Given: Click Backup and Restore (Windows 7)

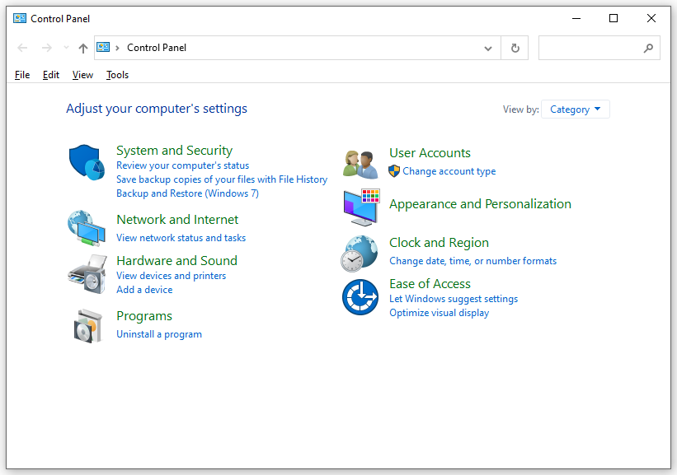Looking at the screenshot, I should (x=187, y=193).
